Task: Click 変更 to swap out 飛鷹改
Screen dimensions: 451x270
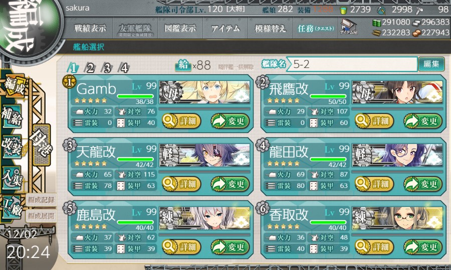Action: (x=423, y=121)
